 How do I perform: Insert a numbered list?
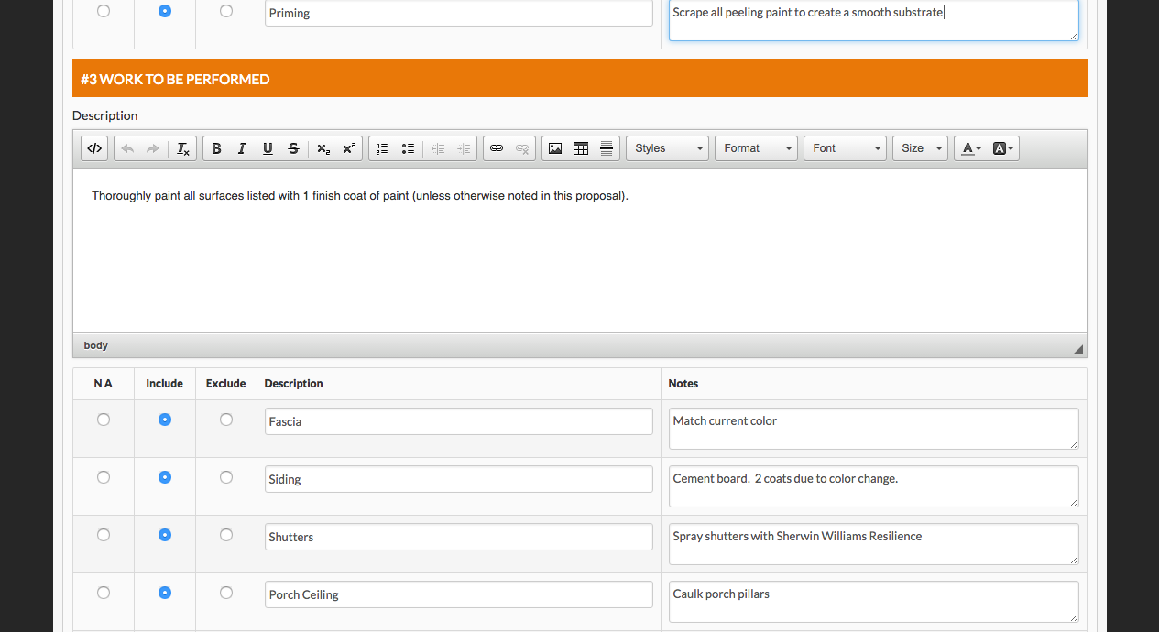(x=382, y=148)
